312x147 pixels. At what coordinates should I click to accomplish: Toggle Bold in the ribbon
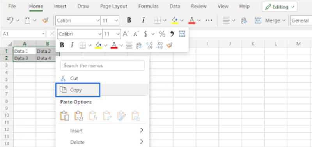(129, 20)
